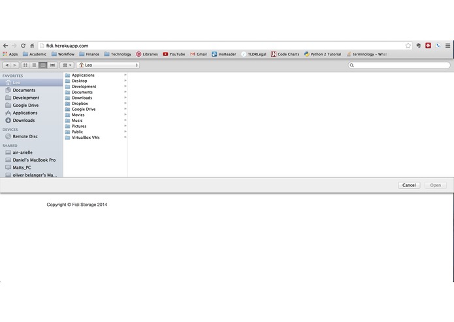The width and height of the screenshot is (454, 322).
Task: Select air-arielle shared computer
Action: click(x=31, y=152)
